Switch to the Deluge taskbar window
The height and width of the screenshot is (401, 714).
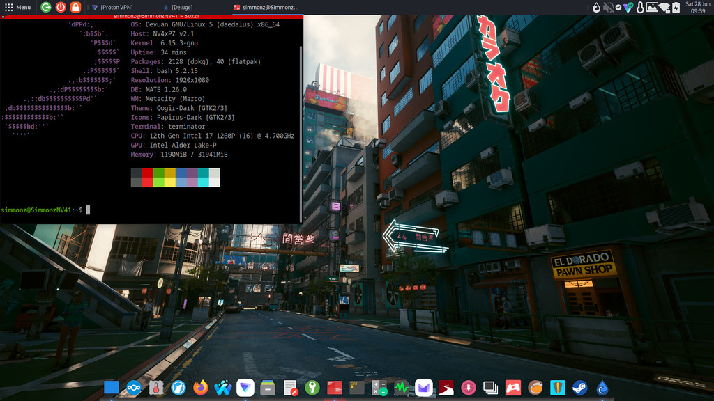(178, 7)
